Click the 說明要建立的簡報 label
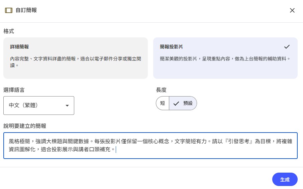The height and width of the screenshot is (189, 303). (x=25, y=126)
